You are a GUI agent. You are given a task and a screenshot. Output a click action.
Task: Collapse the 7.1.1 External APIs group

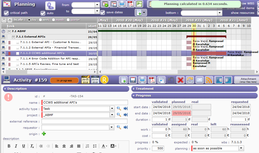tap(14, 37)
